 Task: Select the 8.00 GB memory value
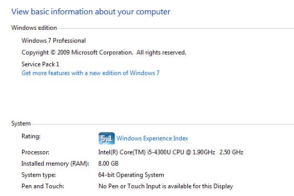[x=108, y=163]
